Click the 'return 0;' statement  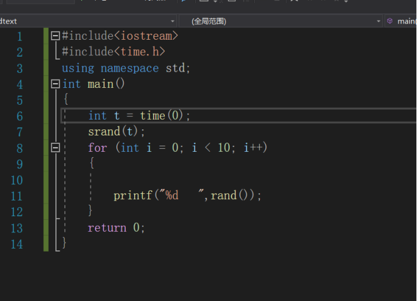click(x=116, y=228)
